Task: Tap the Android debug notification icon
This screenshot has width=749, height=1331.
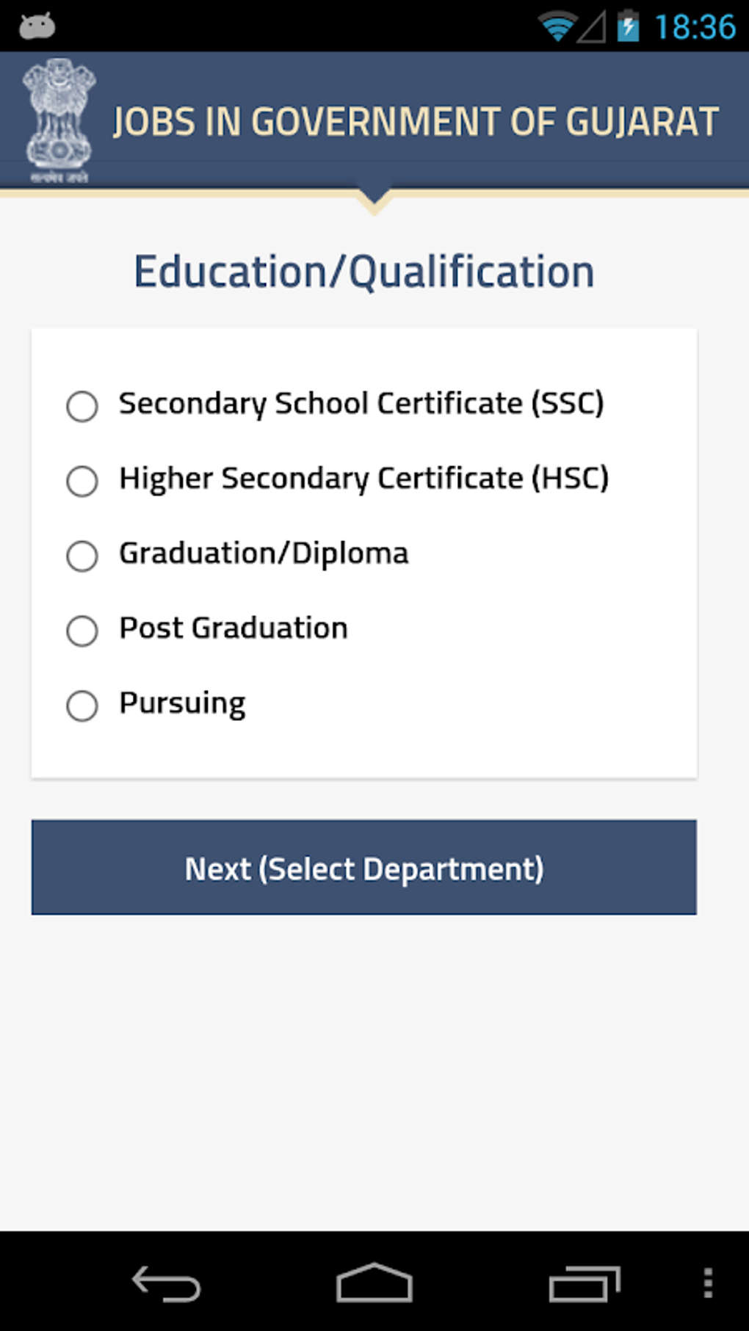Action: coord(37,26)
